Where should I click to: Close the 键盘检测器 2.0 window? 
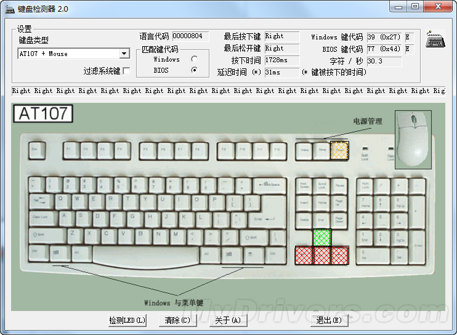pyautogui.click(x=439, y=6)
